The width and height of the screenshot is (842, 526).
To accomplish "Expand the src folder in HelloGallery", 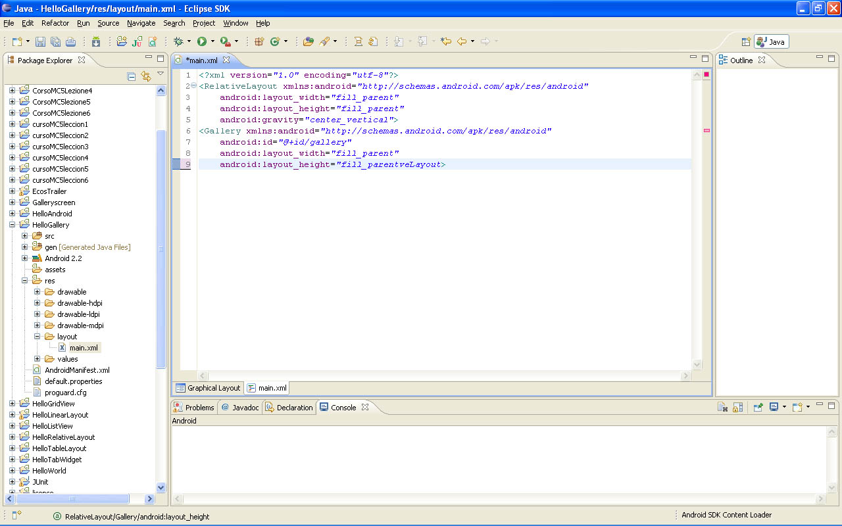I will point(25,236).
